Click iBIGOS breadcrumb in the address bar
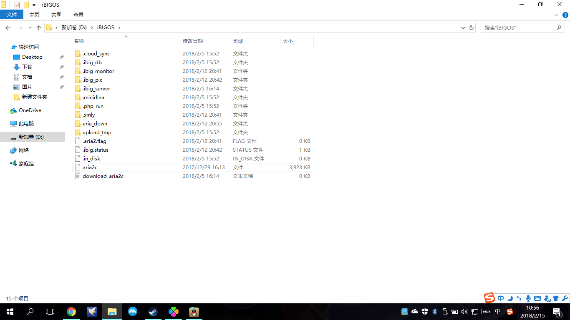 (106, 27)
